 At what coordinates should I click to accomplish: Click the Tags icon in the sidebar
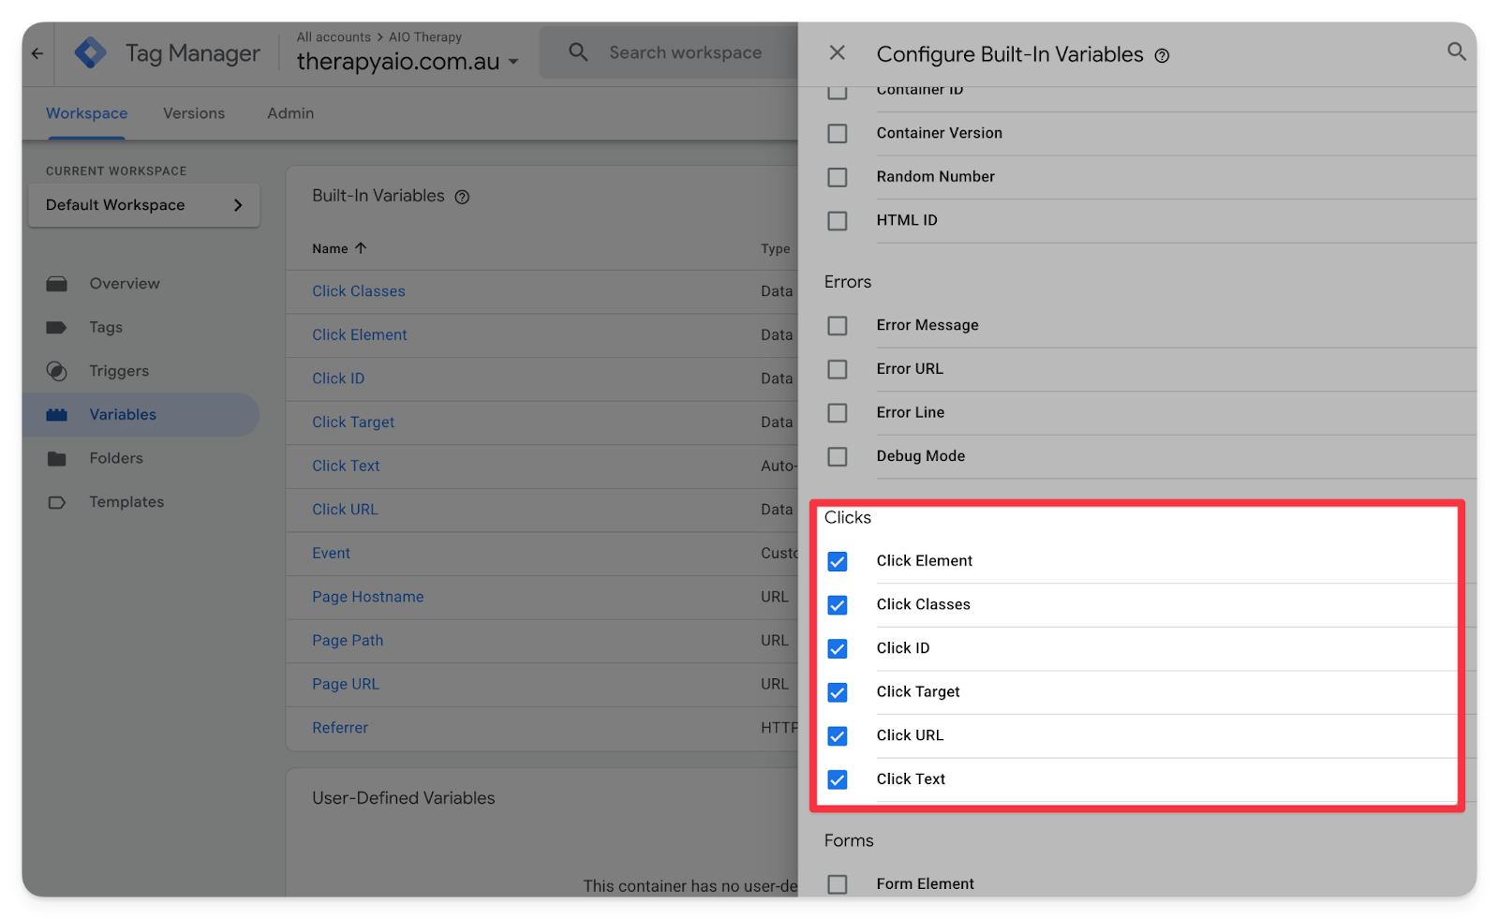57,328
